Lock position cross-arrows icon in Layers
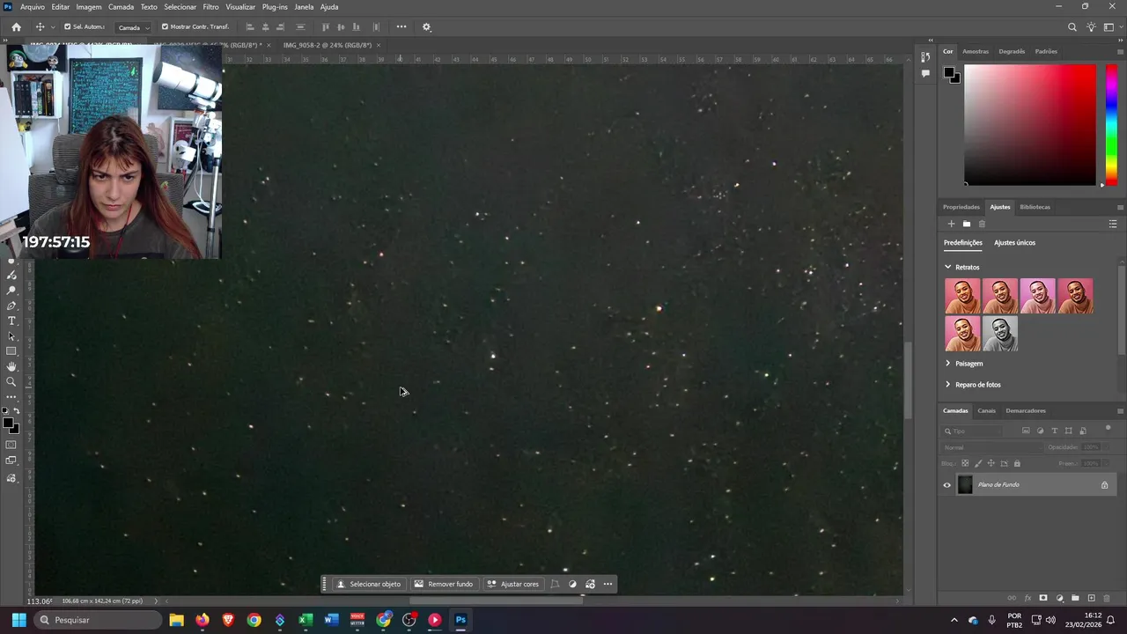This screenshot has width=1127, height=634. (991, 463)
